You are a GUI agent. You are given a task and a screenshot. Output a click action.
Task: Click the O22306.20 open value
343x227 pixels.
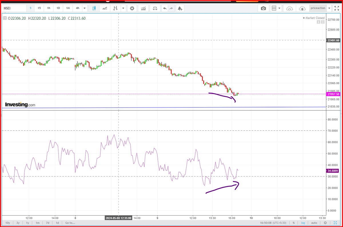tap(17, 18)
